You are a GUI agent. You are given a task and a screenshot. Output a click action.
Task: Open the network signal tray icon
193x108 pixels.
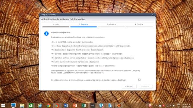pos(170,106)
